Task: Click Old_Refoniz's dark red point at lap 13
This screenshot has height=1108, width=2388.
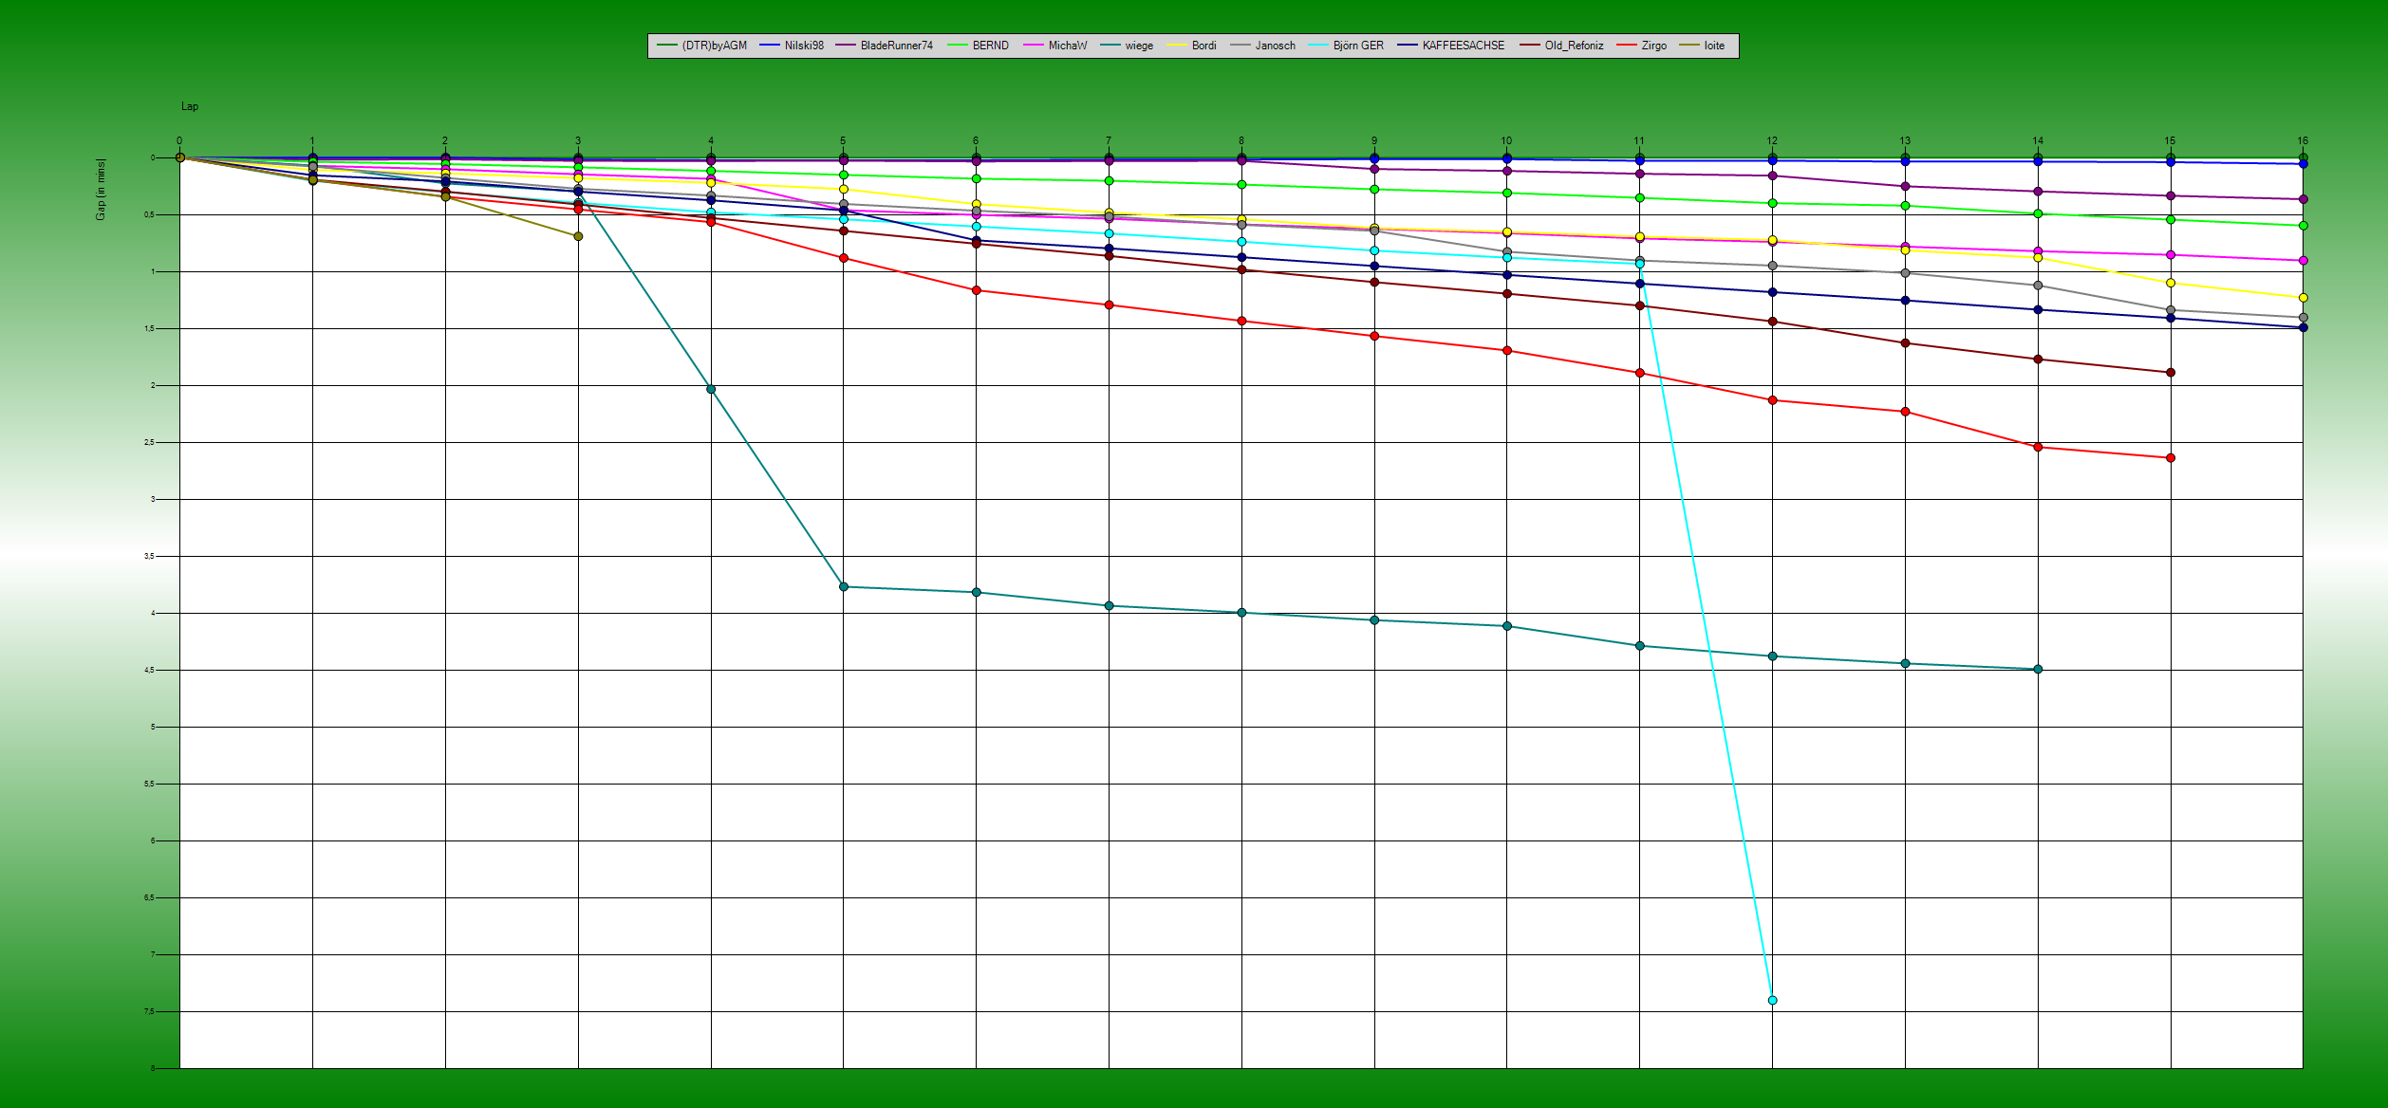Action: pyautogui.click(x=1905, y=343)
